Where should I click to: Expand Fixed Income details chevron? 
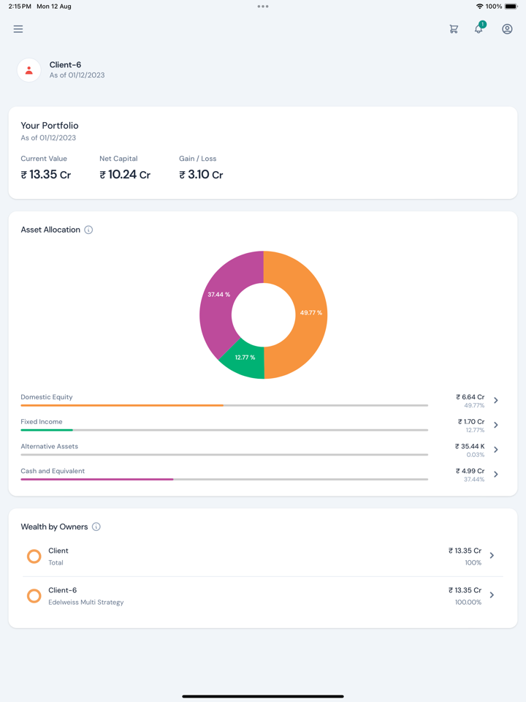pos(496,425)
